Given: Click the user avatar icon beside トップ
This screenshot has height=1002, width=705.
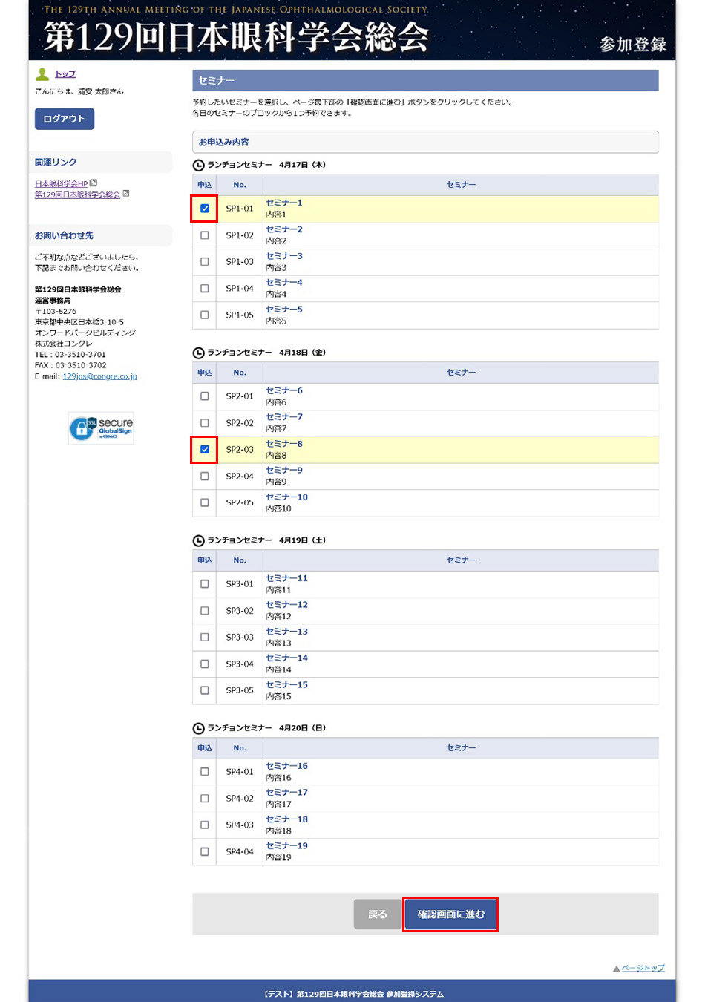Looking at the screenshot, I should [42, 74].
